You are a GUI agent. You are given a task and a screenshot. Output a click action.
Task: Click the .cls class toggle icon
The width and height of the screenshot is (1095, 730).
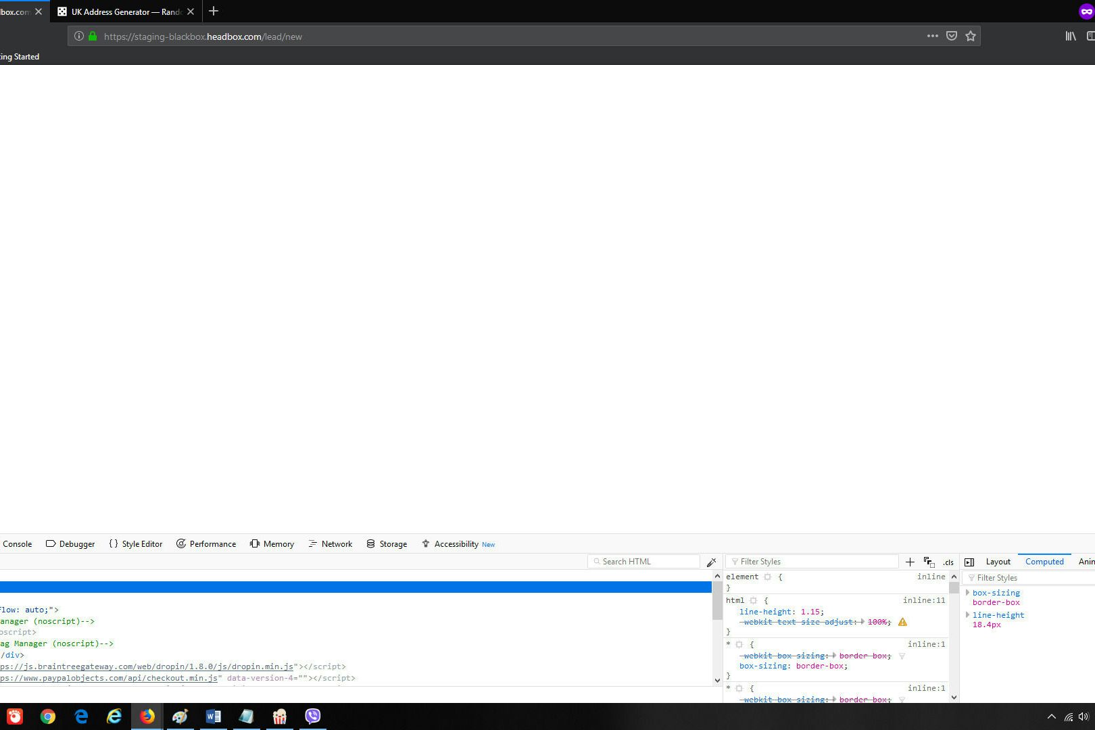click(x=948, y=562)
